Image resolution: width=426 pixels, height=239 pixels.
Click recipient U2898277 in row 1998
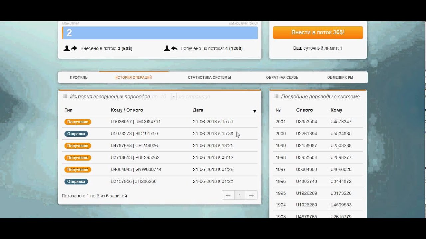click(x=341, y=158)
